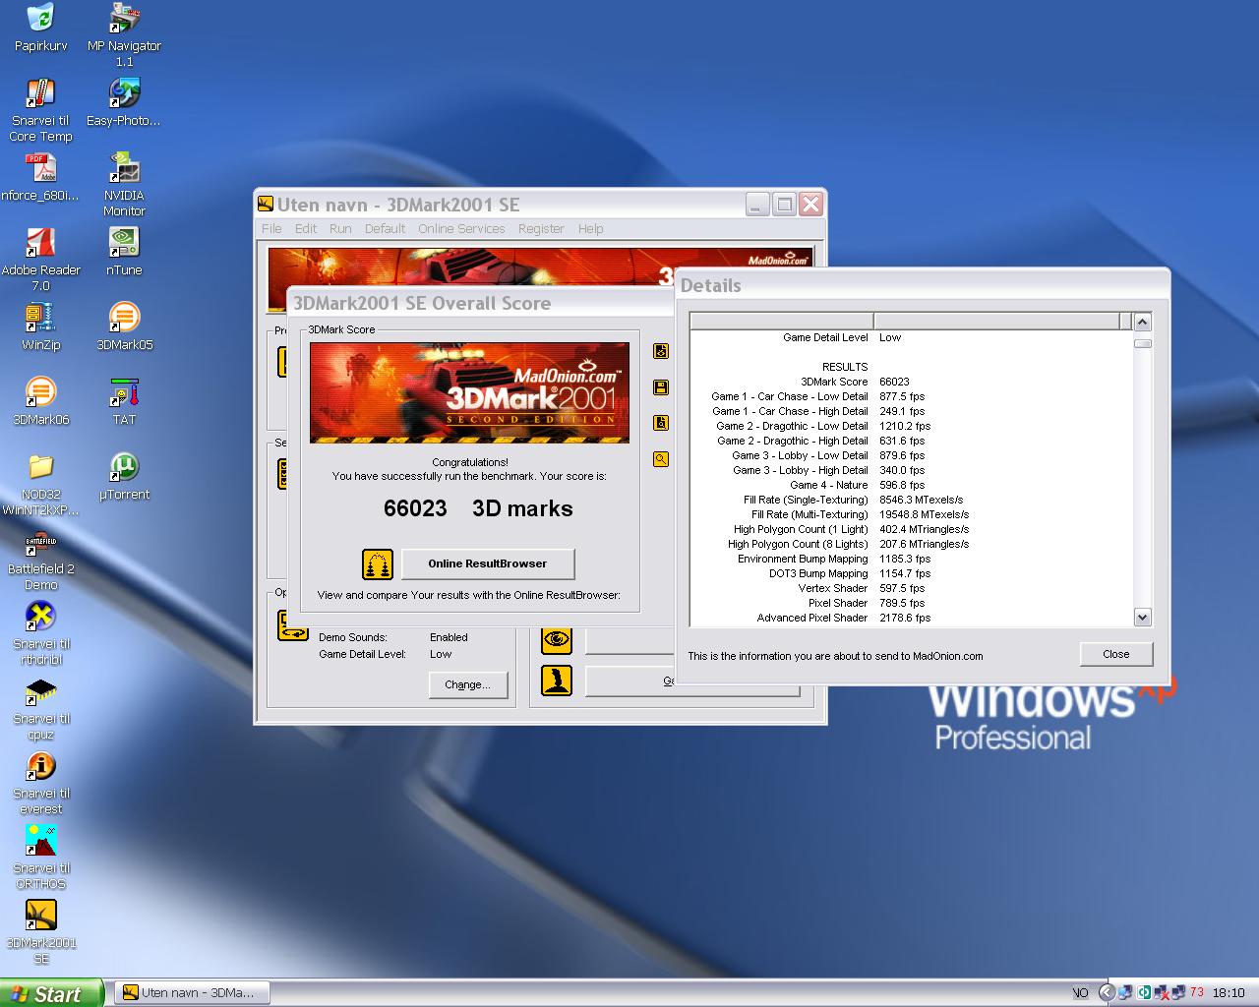Click the disconnected network tray icon
The width and height of the screenshot is (1259, 1007).
[1162, 993]
